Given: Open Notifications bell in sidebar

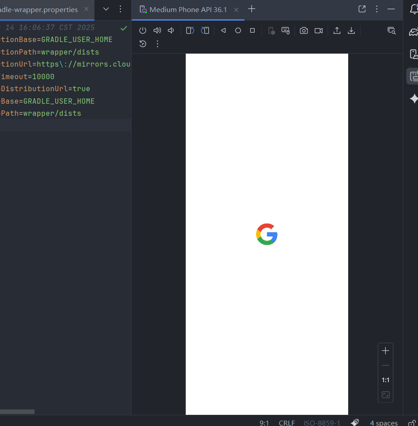Looking at the screenshot, I should click(414, 9).
